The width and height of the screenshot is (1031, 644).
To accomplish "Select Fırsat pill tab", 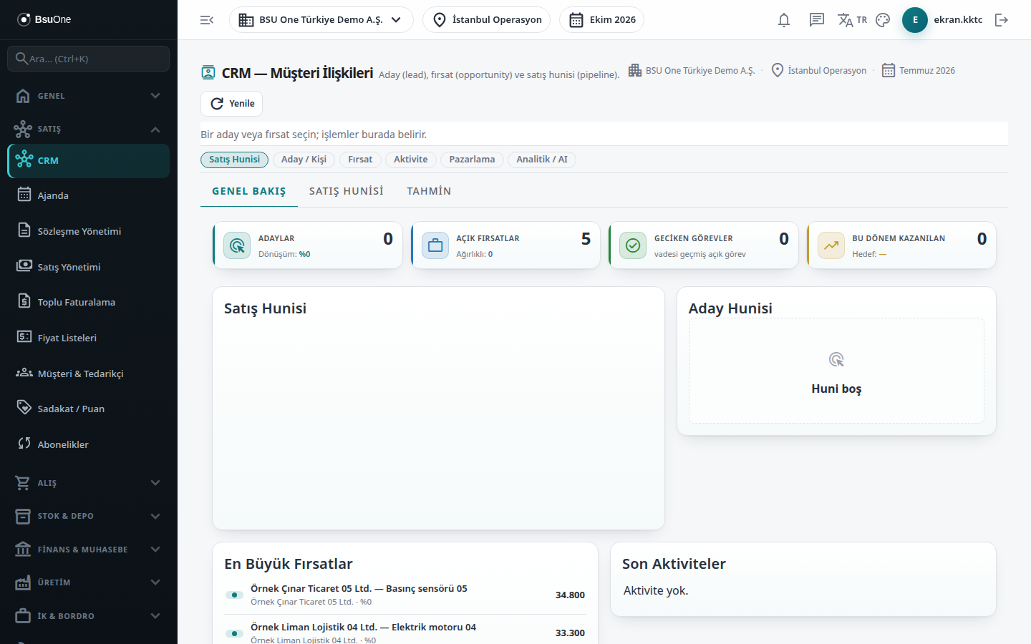I will click(x=360, y=160).
